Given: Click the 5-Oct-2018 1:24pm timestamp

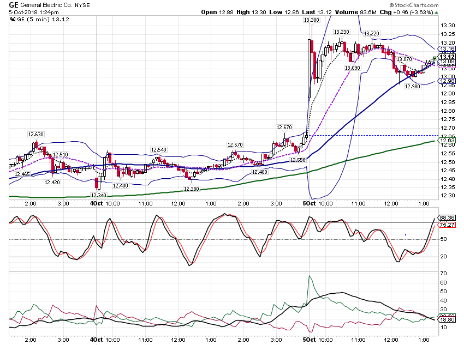Looking at the screenshot, I should click(33, 13).
